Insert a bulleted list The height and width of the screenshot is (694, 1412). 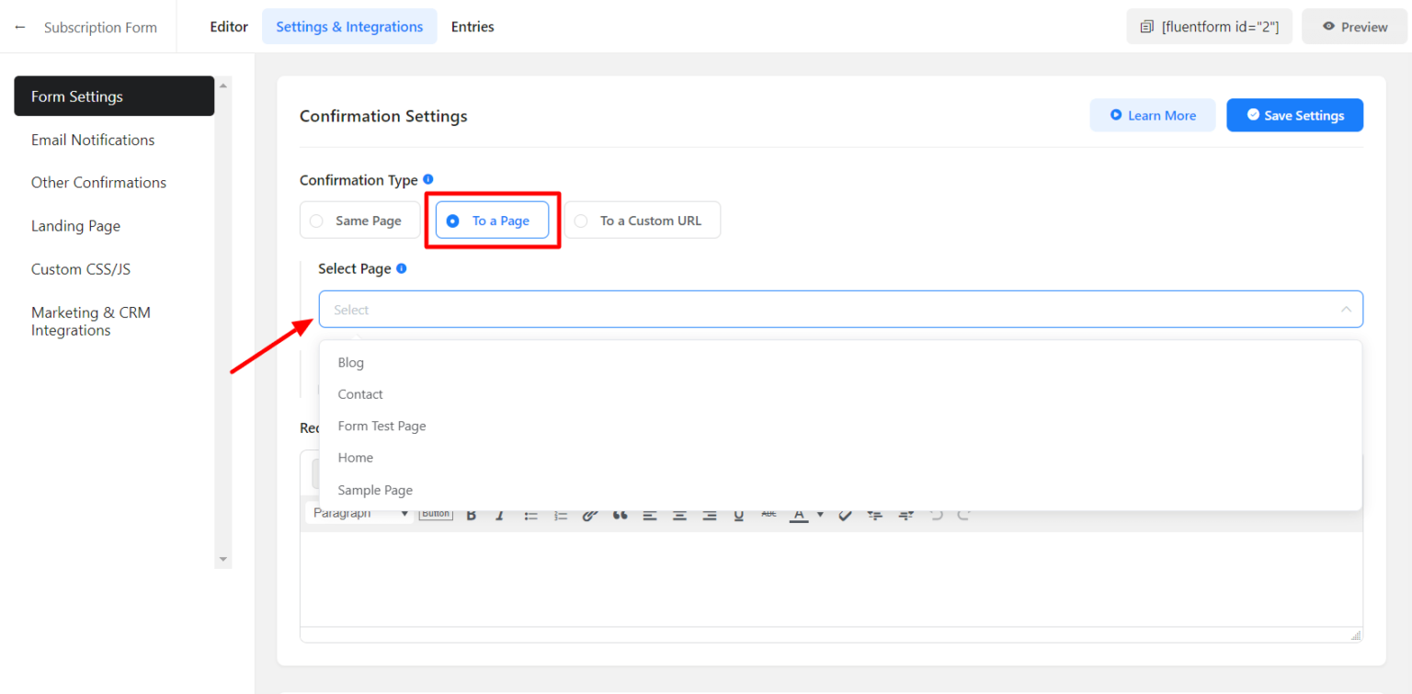click(530, 513)
